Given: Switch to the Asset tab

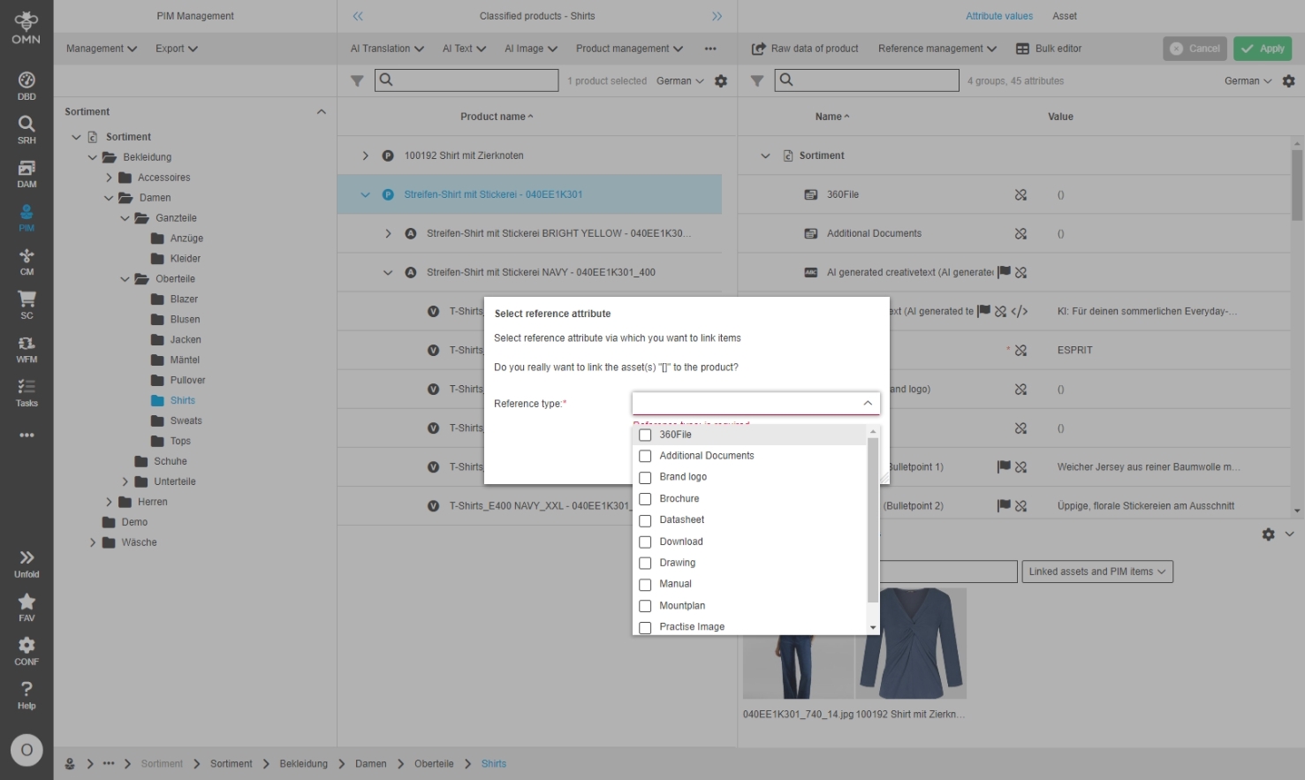Looking at the screenshot, I should click(1064, 16).
